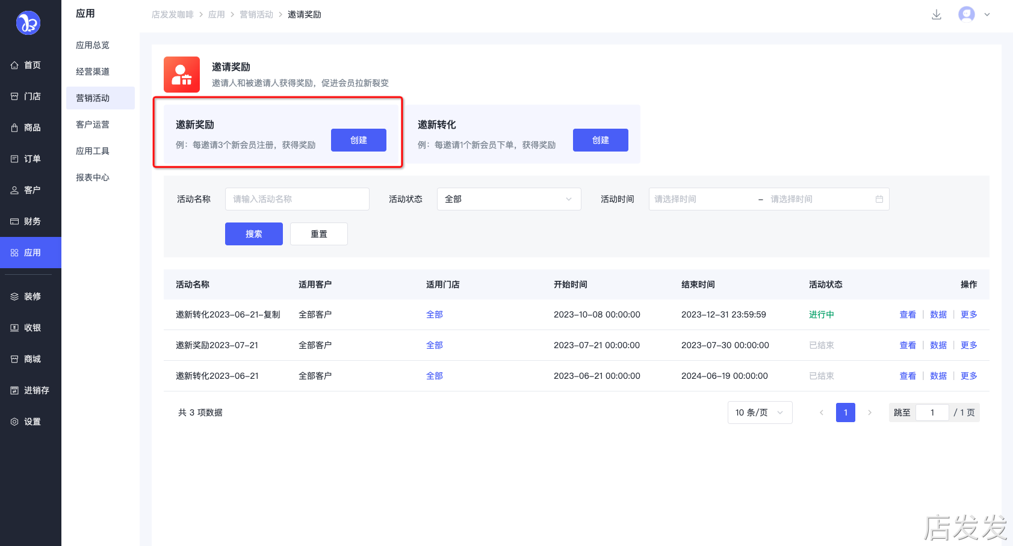Click the 设置 settings gear icon
The height and width of the screenshot is (546, 1013).
click(14, 422)
